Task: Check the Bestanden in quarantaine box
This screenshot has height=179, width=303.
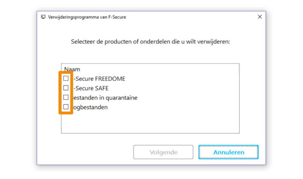Action: (66, 97)
